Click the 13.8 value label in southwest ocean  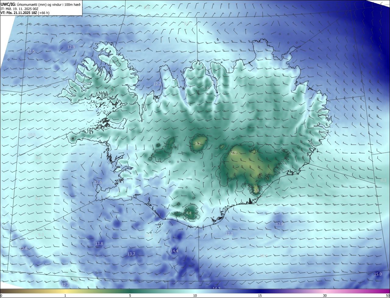coord(99,244)
